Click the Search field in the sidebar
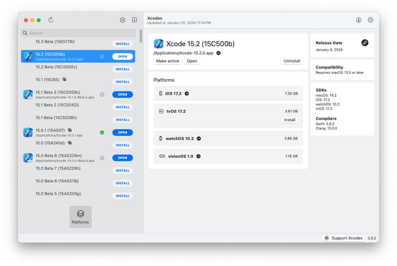 click(78, 33)
